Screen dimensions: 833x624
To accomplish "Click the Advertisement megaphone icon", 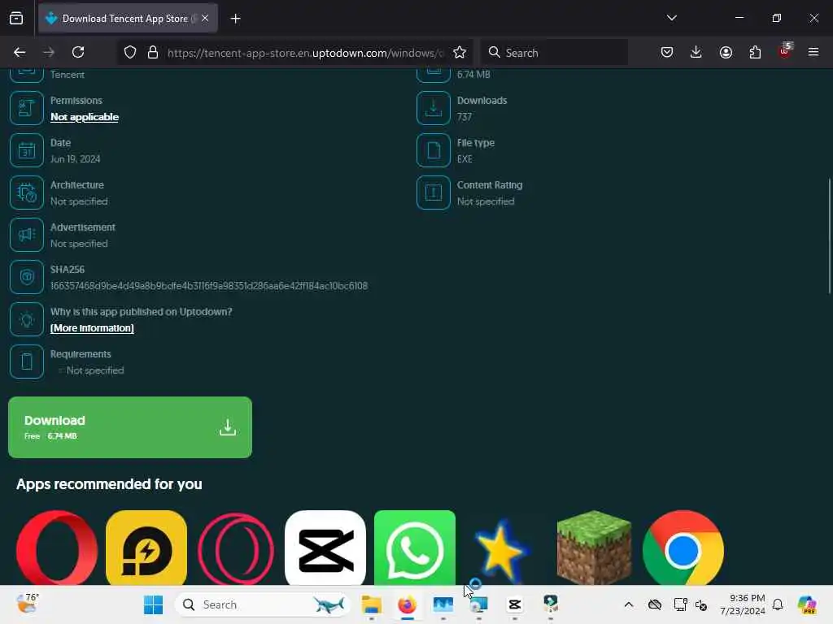I will (27, 235).
